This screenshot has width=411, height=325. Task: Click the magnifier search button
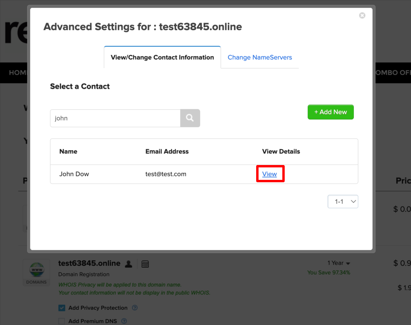190,118
